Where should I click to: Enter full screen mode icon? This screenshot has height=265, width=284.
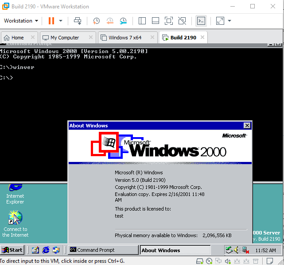pyautogui.click(x=169, y=21)
